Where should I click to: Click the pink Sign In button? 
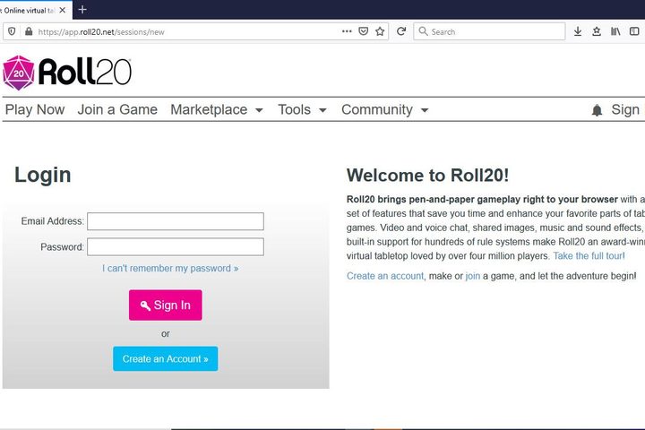[166, 305]
